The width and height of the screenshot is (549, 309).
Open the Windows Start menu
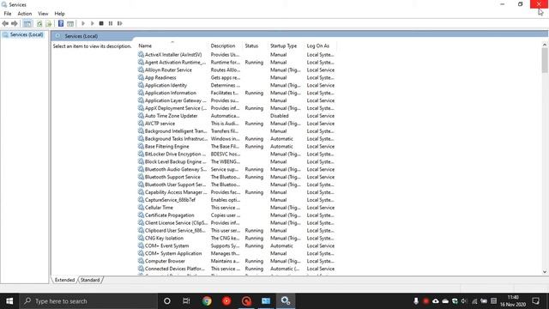(9, 301)
